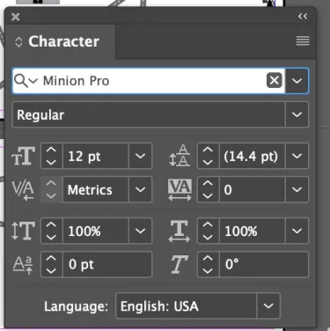Click the Minion Pro font name field

152,81
